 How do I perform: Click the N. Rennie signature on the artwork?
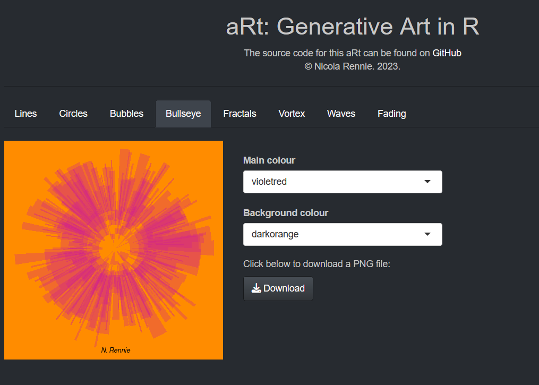point(116,350)
